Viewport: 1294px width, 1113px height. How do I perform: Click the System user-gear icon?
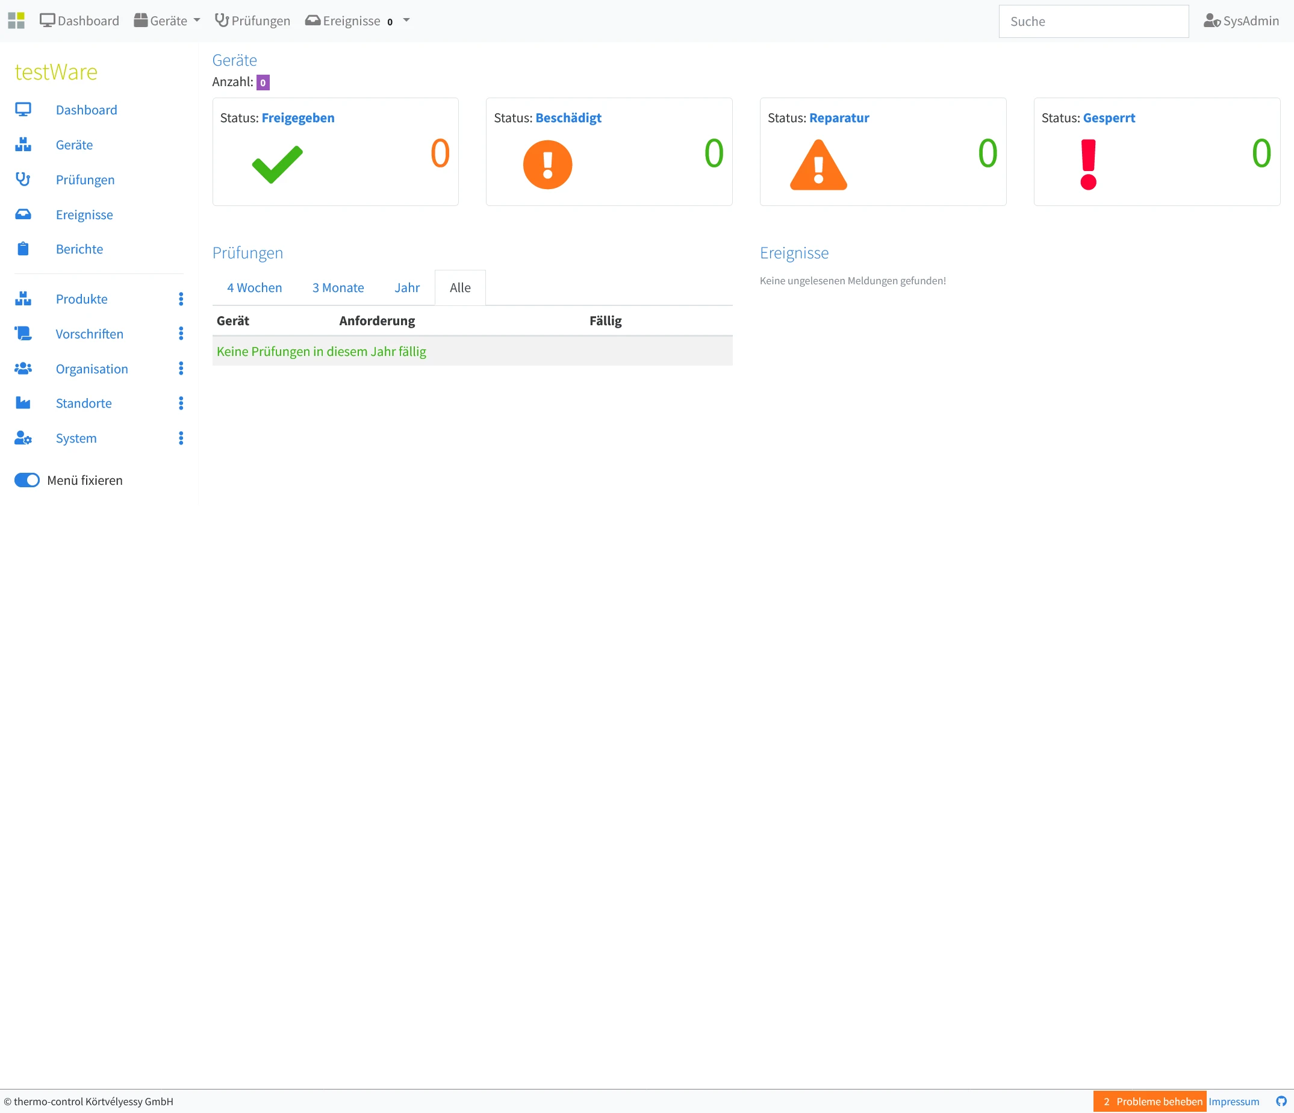23,438
